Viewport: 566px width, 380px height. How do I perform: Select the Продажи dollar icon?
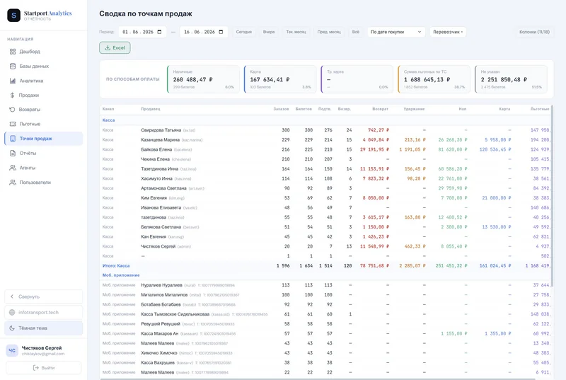(13, 96)
